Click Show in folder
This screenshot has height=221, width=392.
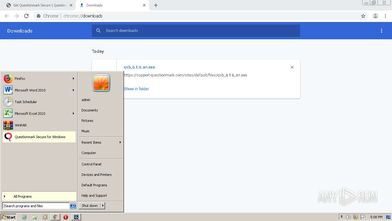136,89
